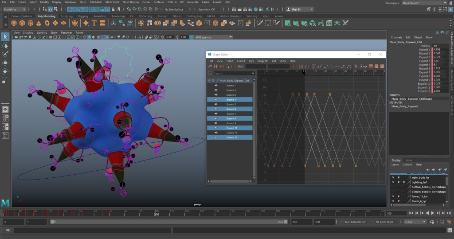Click the SVG import shelf icon
The height and width of the screenshot is (239, 454).
tap(102, 23)
